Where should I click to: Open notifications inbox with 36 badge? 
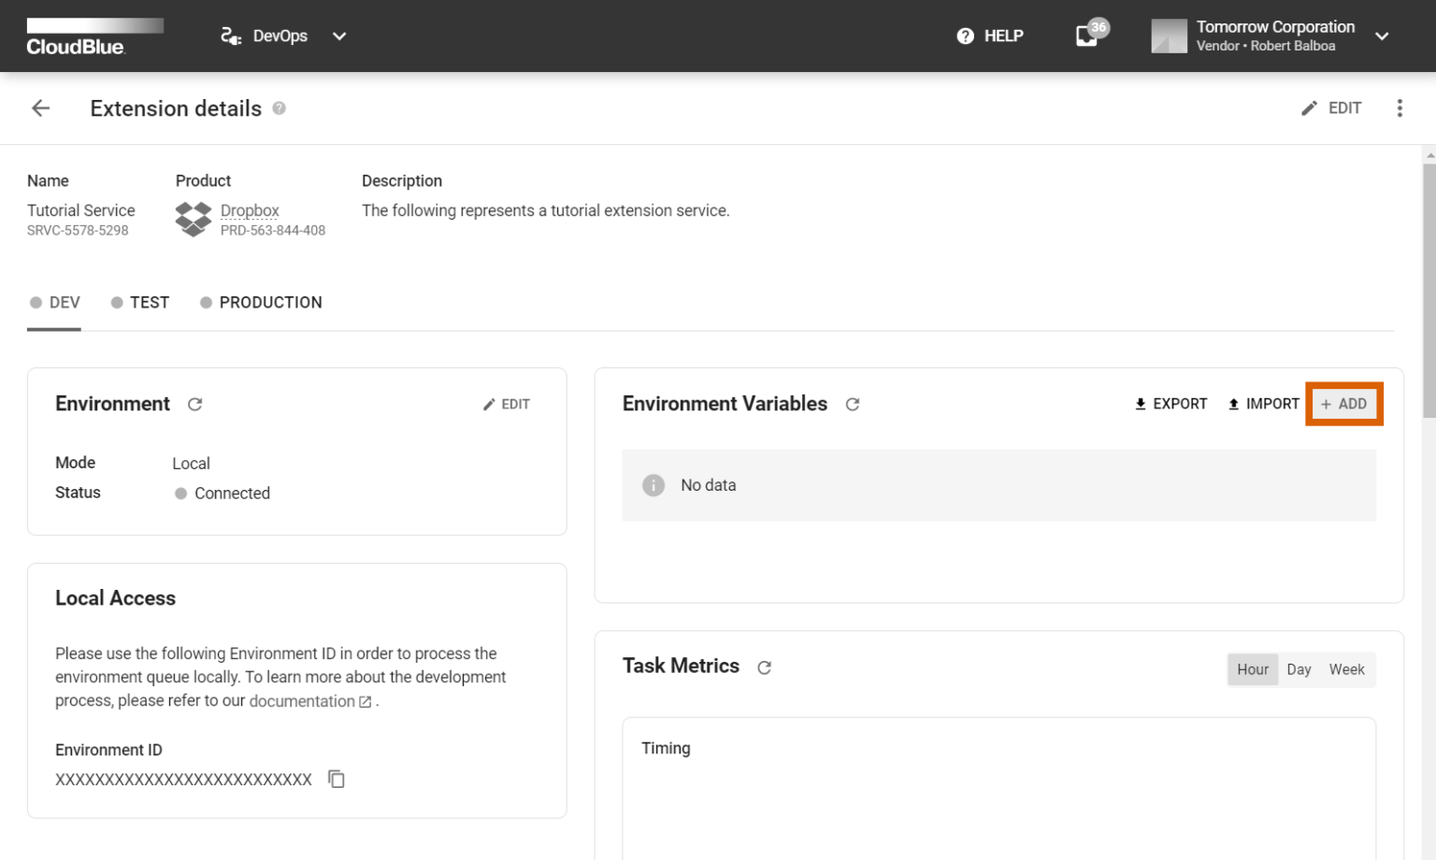[1090, 34]
